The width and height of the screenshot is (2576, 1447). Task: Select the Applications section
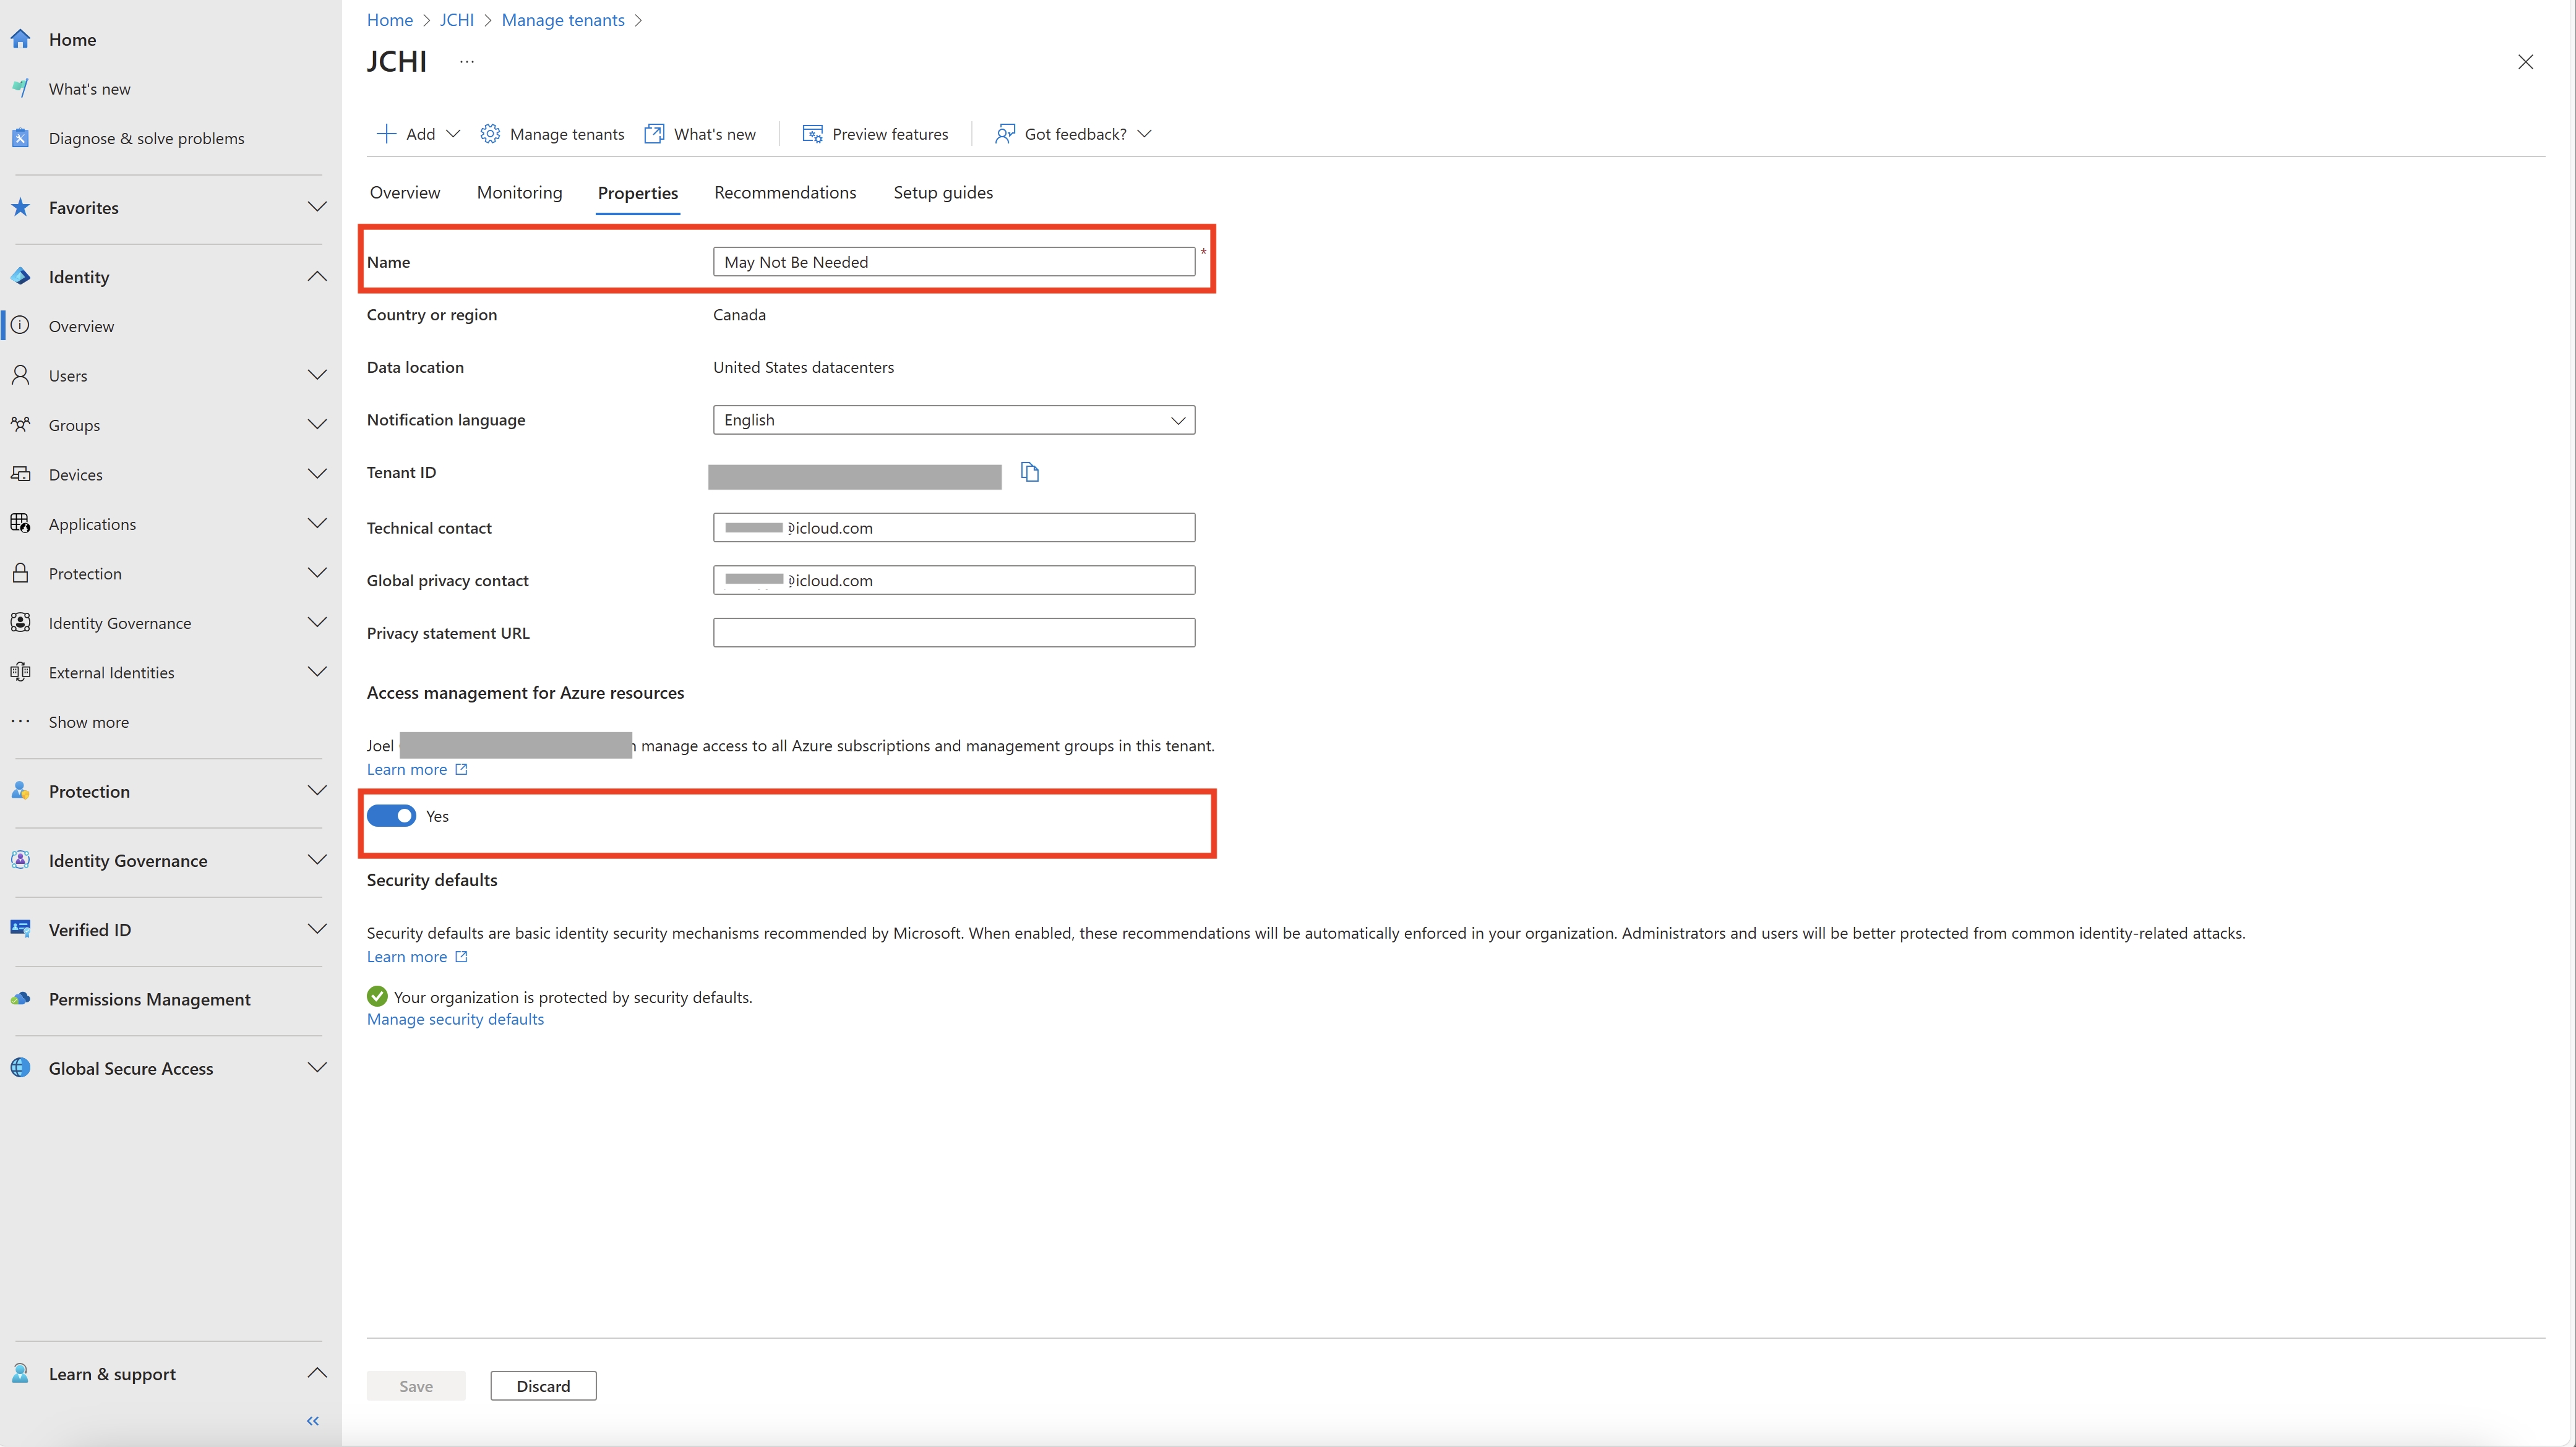tap(92, 523)
